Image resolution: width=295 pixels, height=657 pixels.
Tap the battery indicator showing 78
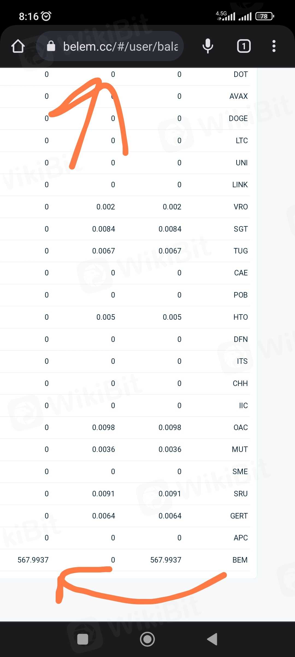click(x=264, y=16)
